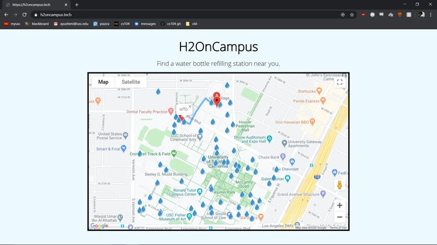Open Google logo link on map
The height and width of the screenshot is (245, 437).
pos(99,226)
